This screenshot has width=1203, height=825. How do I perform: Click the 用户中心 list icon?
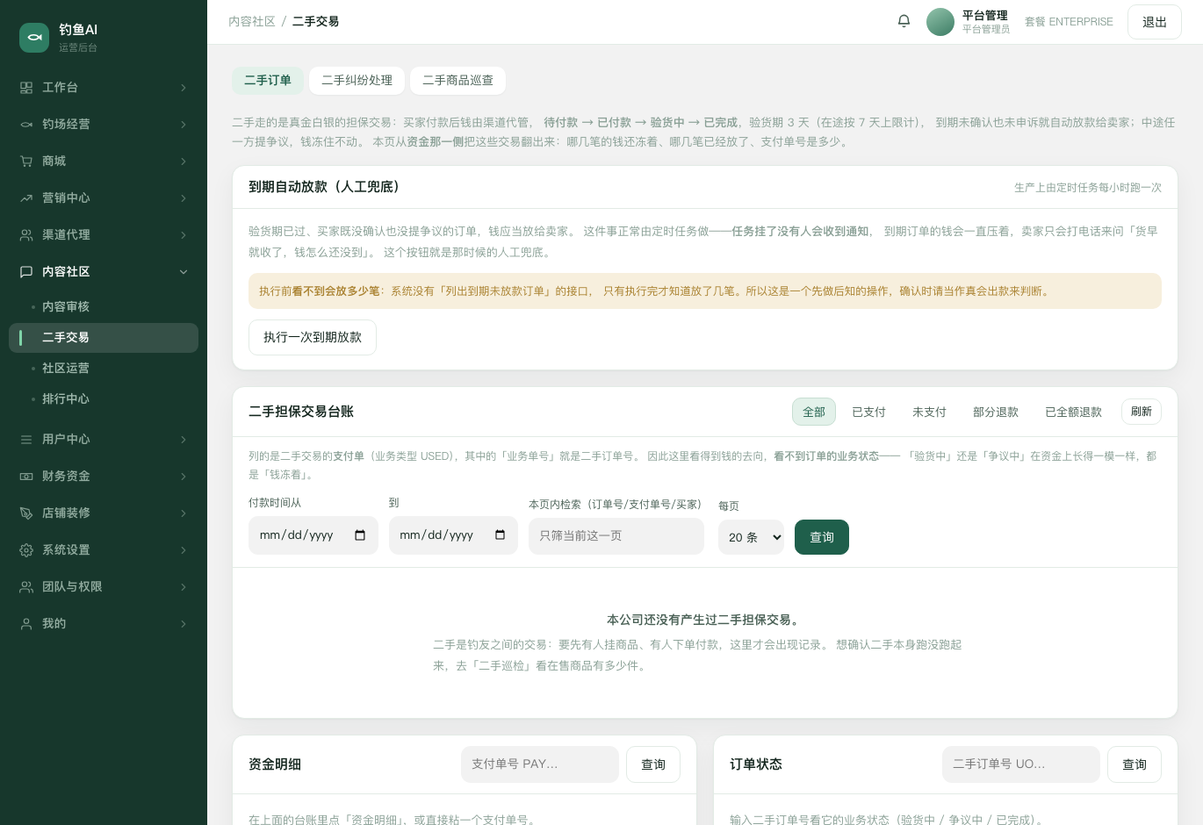(26, 440)
